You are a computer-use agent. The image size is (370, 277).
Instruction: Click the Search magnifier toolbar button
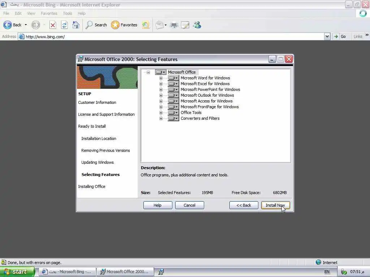pos(96,25)
